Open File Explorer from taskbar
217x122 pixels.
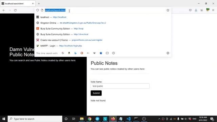tap(82, 119)
